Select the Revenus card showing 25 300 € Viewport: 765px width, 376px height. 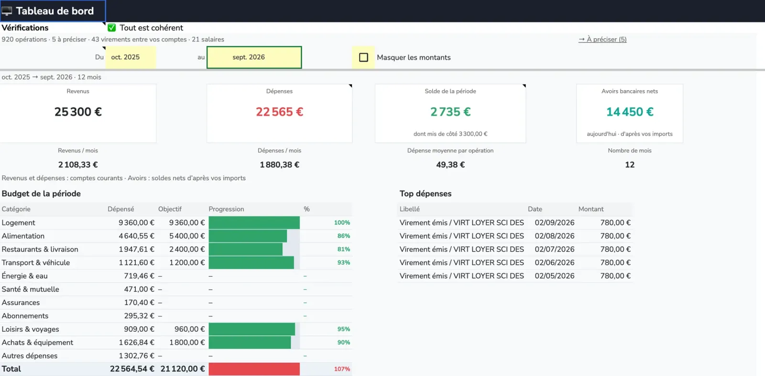pyautogui.click(x=78, y=113)
